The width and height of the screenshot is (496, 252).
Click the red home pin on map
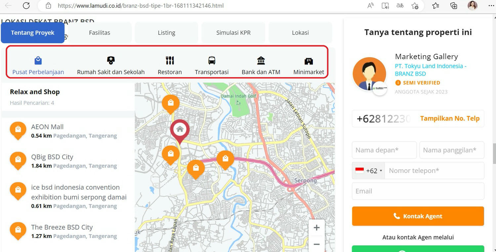click(180, 132)
